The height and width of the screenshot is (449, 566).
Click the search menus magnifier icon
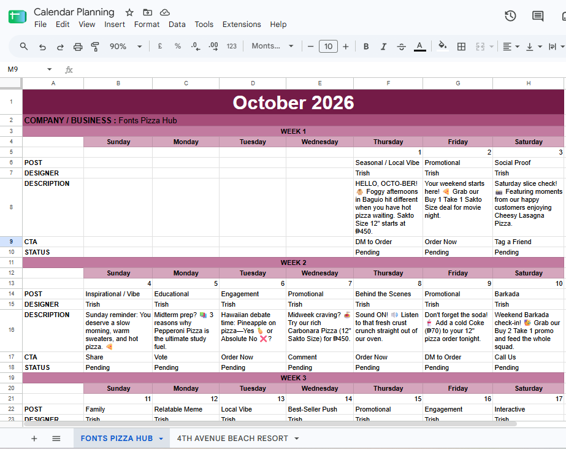click(24, 46)
